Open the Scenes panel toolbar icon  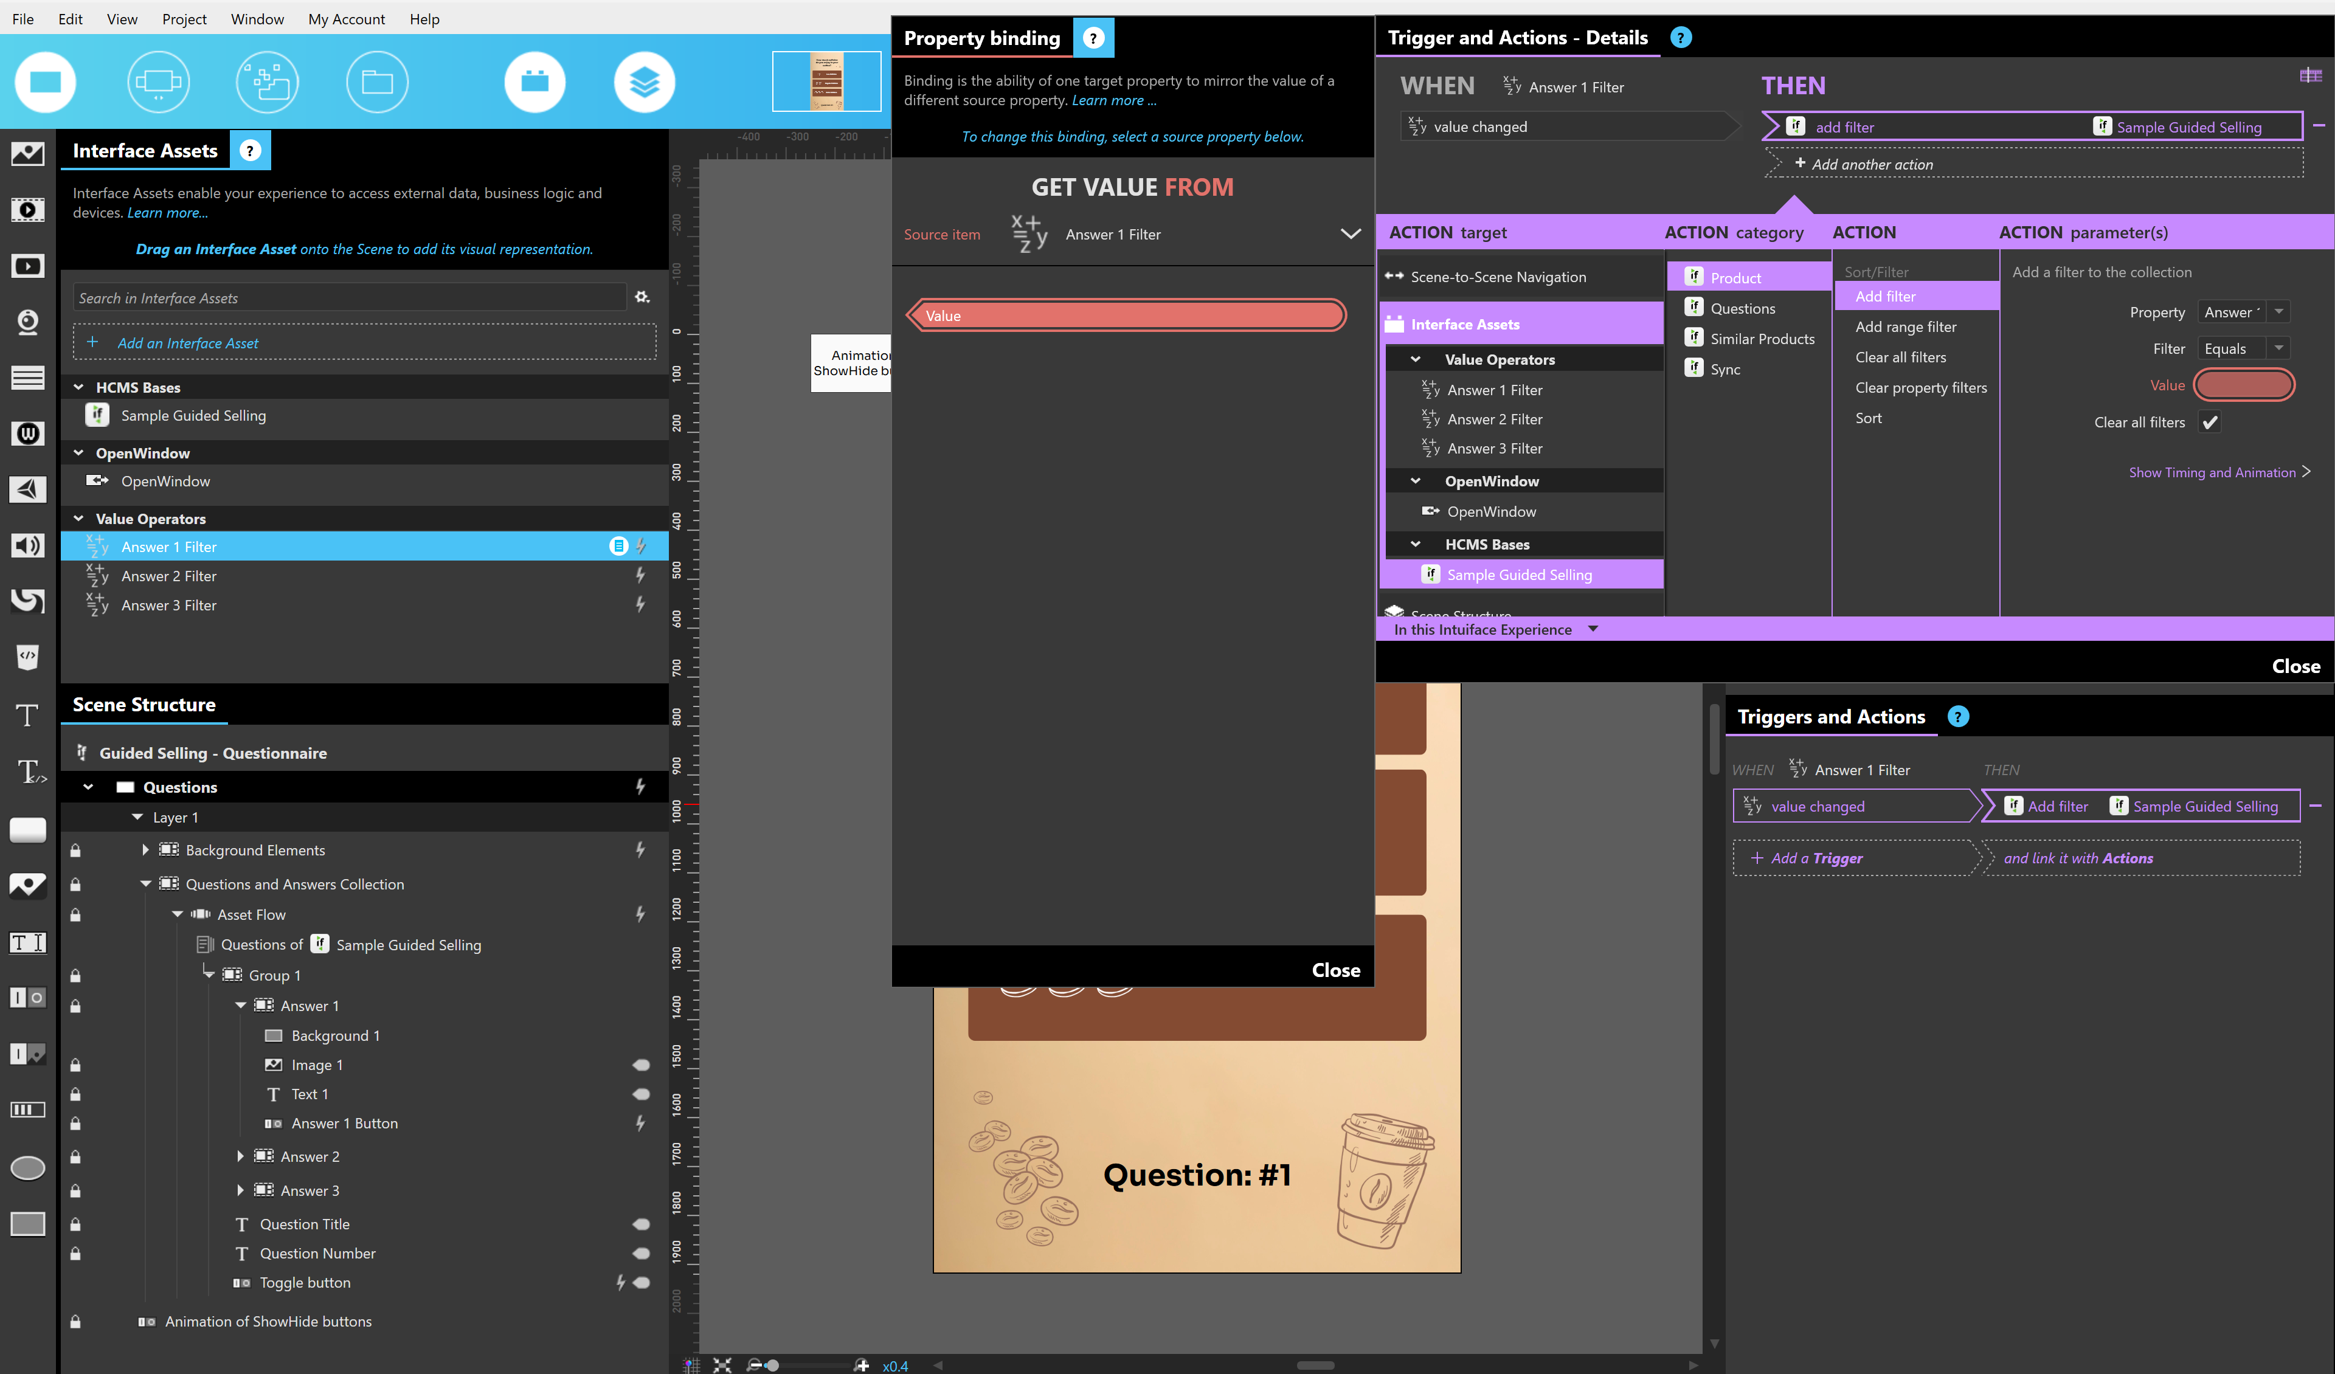(x=46, y=81)
